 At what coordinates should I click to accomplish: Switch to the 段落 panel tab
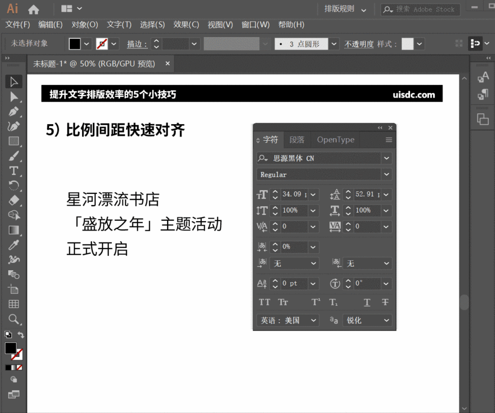297,139
